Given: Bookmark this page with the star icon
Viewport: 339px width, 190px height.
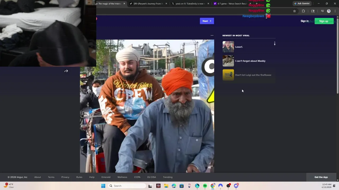Looking at the screenshot, I should 294,11.
